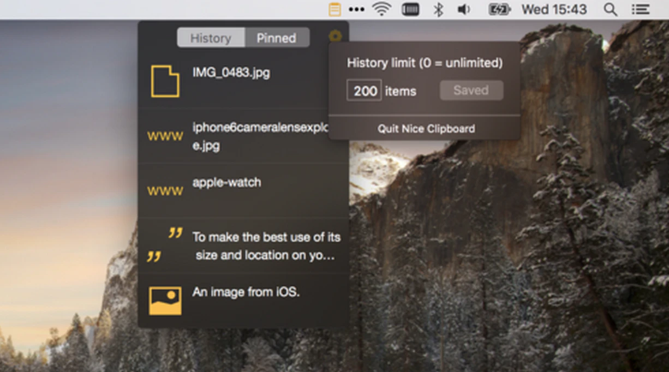Open the volume control in menu bar

coord(464,9)
